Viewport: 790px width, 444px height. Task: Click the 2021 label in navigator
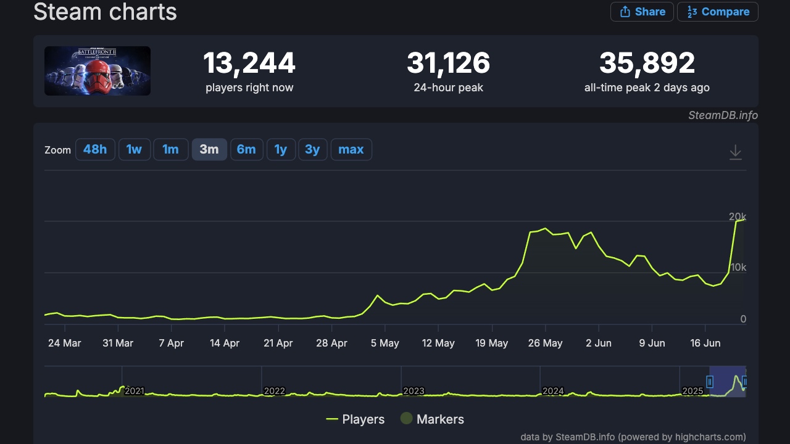(135, 391)
